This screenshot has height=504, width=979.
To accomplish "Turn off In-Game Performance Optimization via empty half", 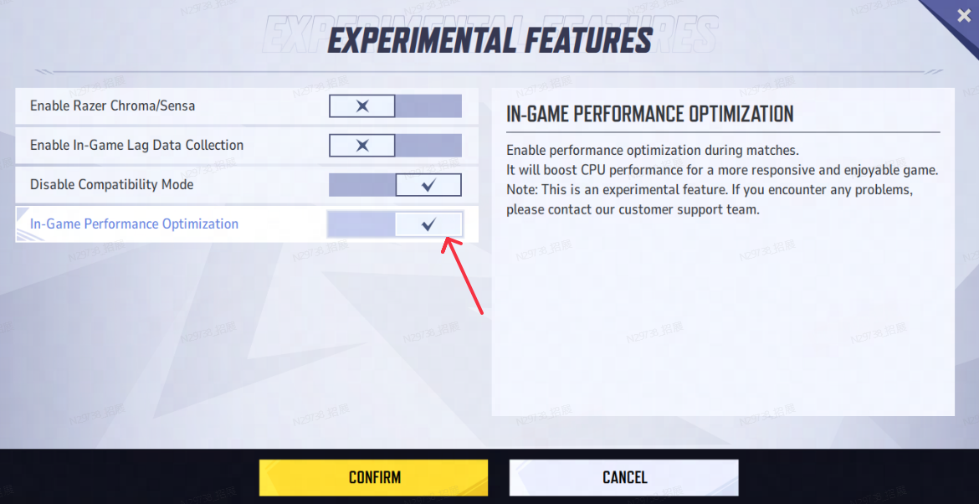I will point(361,224).
